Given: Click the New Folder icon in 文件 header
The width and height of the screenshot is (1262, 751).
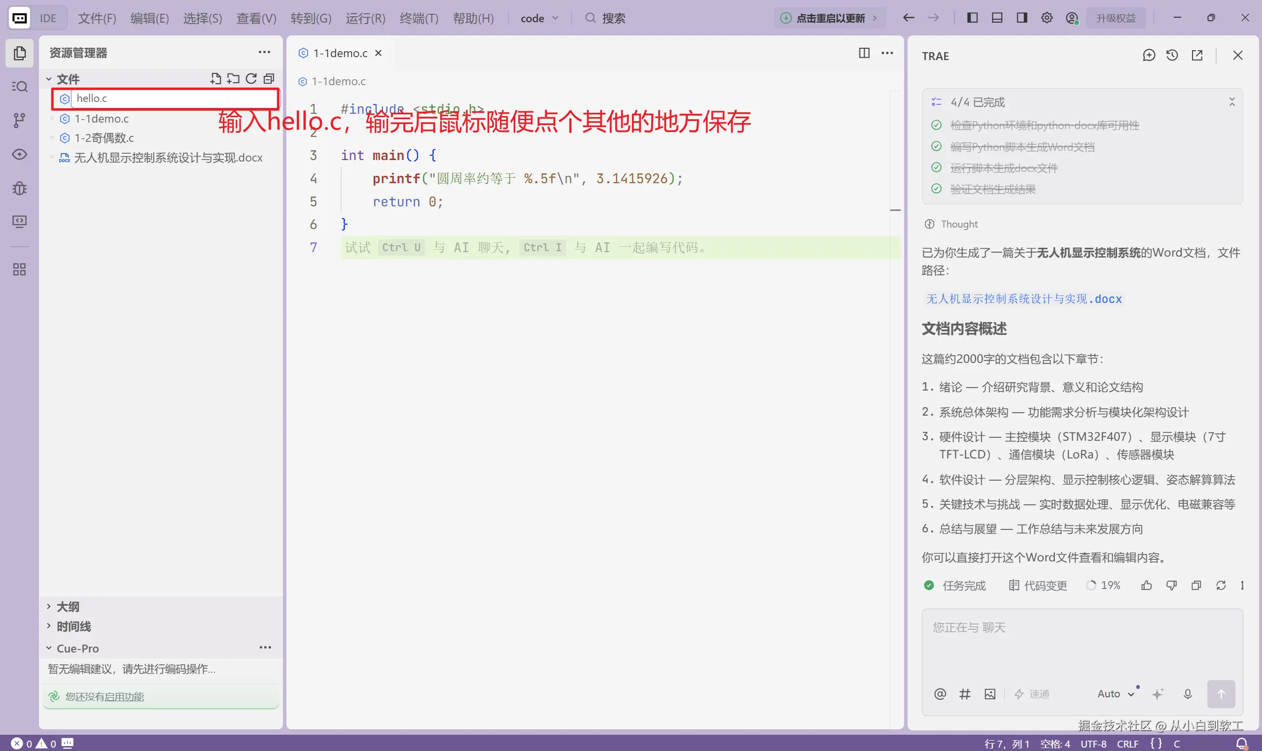Looking at the screenshot, I should tap(233, 78).
